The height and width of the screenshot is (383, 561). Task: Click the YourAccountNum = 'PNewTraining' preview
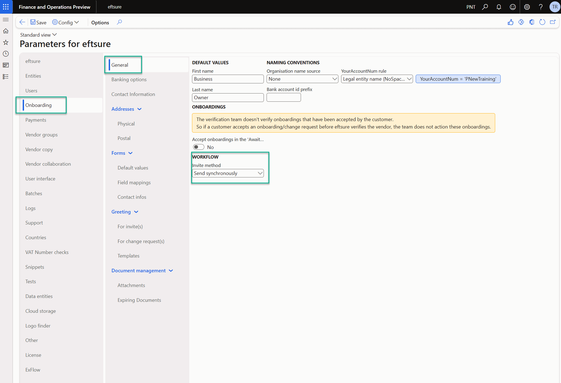458,79
